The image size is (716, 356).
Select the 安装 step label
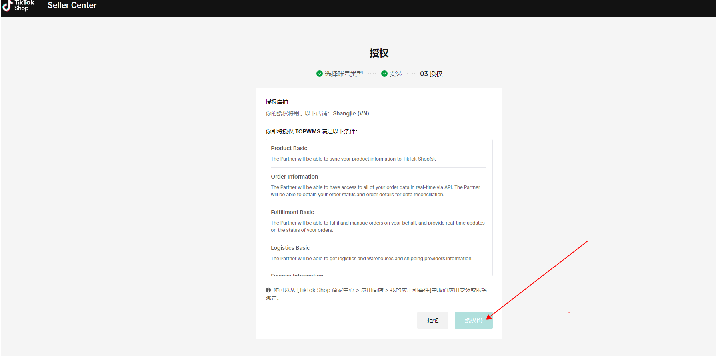click(396, 74)
